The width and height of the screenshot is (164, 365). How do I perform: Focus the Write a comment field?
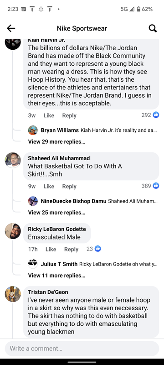point(82,349)
